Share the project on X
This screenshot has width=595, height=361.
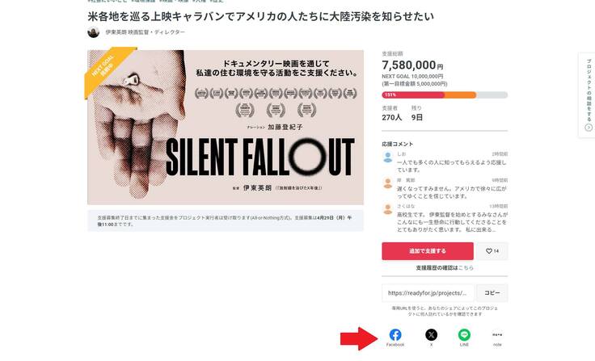[x=431, y=335]
